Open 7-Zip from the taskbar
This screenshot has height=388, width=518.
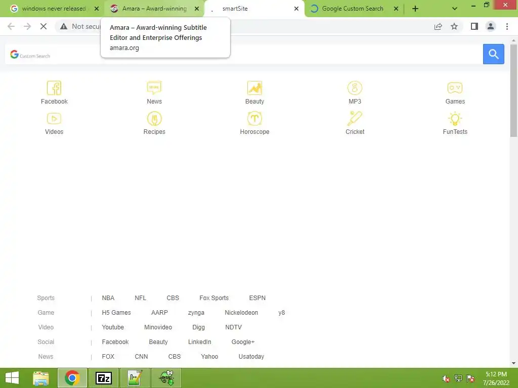(103, 378)
